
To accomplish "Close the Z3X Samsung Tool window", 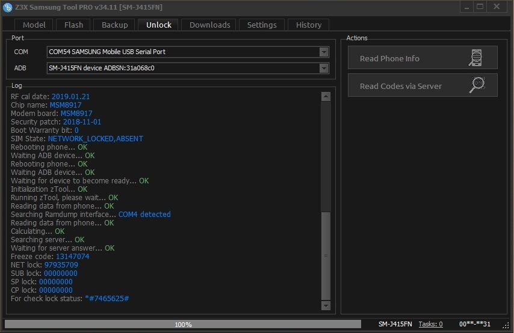I will coord(497,7).
